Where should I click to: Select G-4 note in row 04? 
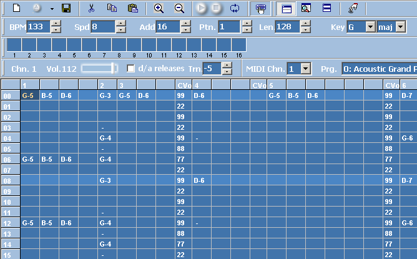point(107,138)
